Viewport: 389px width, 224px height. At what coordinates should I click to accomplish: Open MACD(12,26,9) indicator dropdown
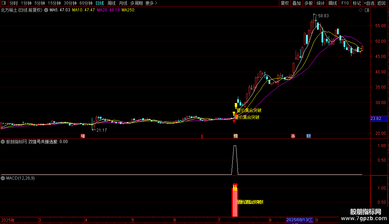[3, 178]
